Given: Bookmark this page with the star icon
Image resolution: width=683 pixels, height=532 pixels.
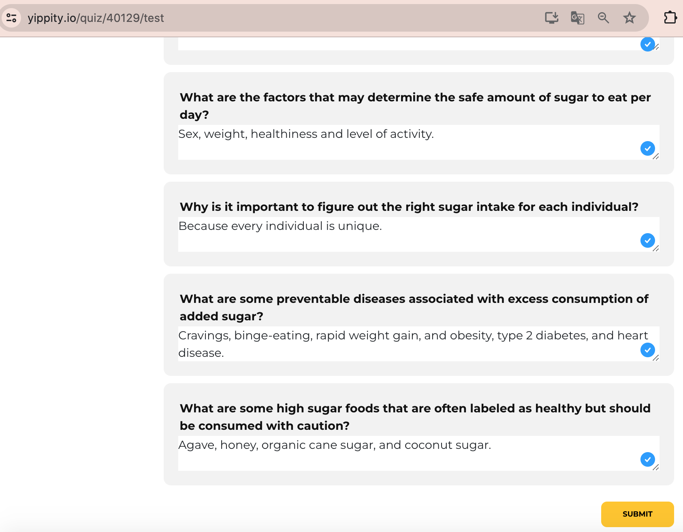Looking at the screenshot, I should pyautogui.click(x=629, y=18).
